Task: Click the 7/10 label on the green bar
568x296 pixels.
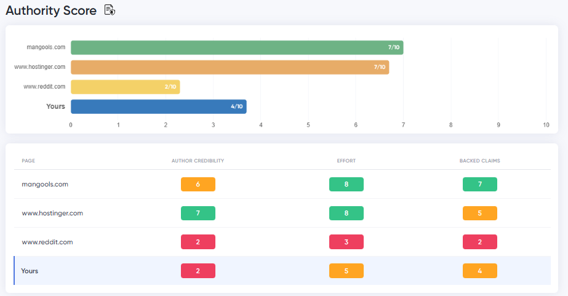Action: (x=394, y=47)
